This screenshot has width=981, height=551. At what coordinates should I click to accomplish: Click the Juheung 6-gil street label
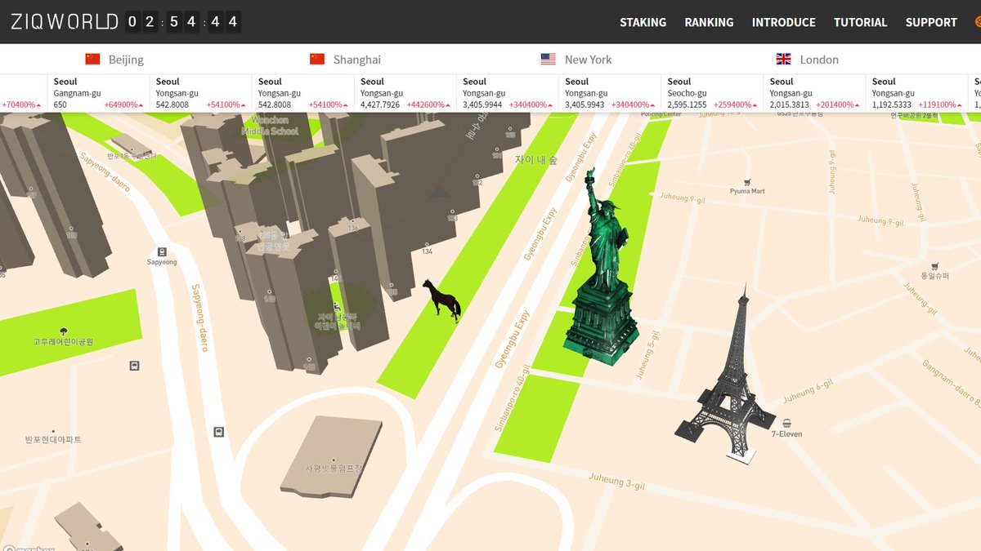(x=808, y=392)
